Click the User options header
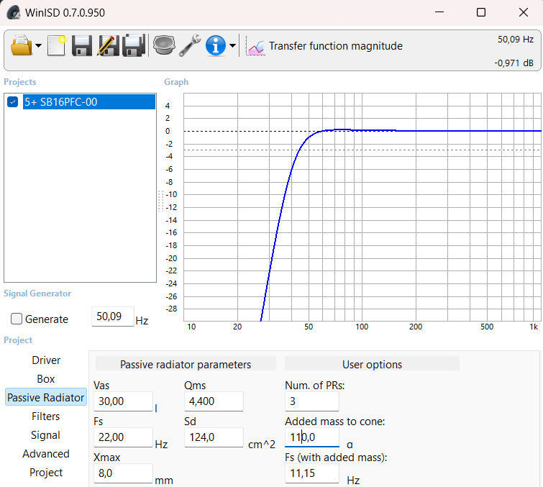 click(x=372, y=365)
